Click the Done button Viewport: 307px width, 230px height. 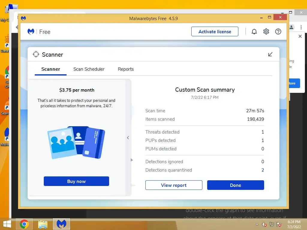236,185
